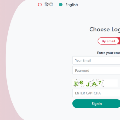Viewport: 120px width, 120px height.
Task: Click the green captcha image
Action: [95, 83]
